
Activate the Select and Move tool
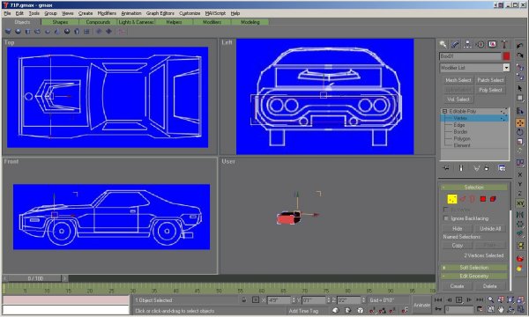(x=520, y=123)
